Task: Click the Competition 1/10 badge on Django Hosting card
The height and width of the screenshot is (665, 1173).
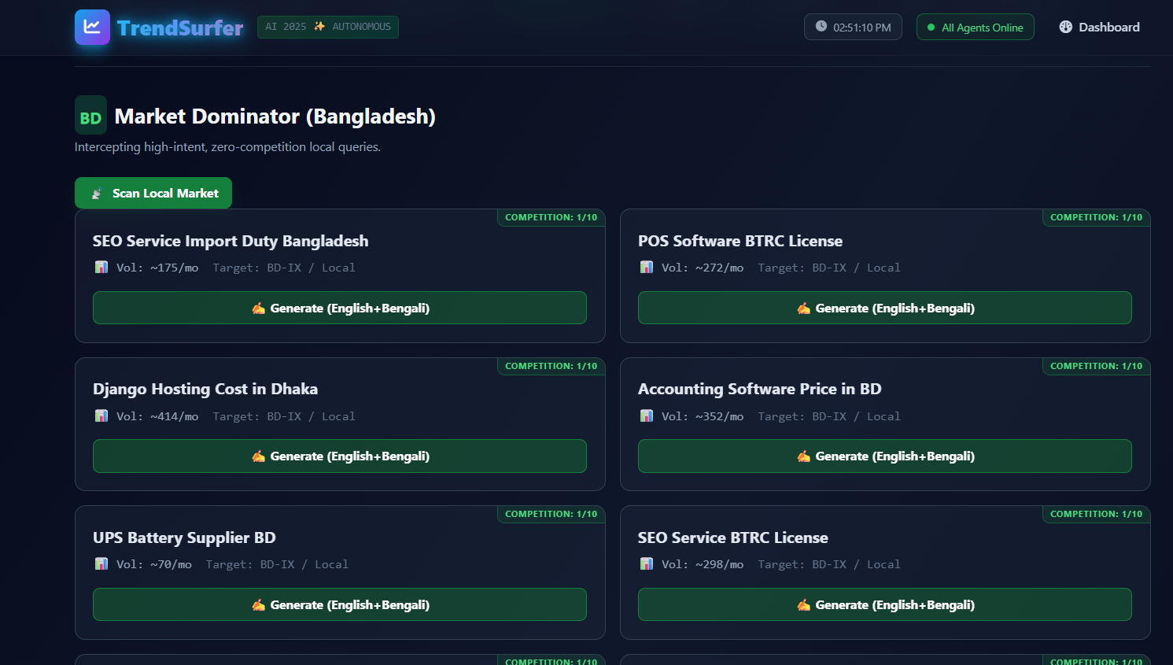Action: click(551, 366)
